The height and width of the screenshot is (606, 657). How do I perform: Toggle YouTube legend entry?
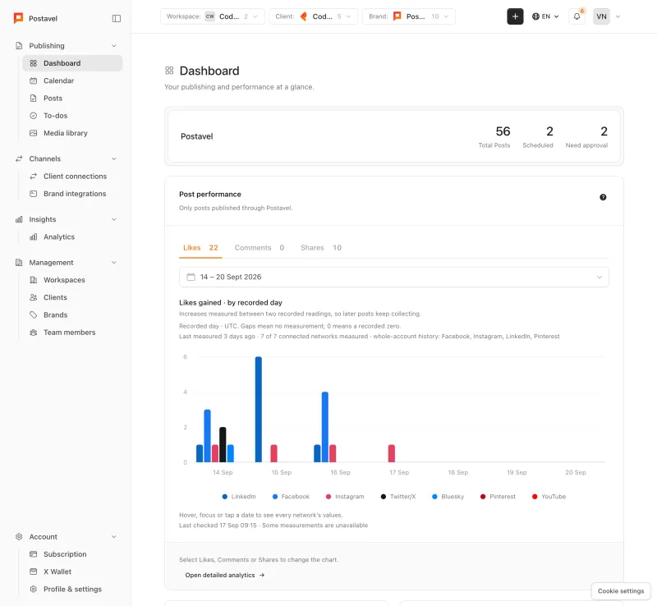tap(549, 497)
